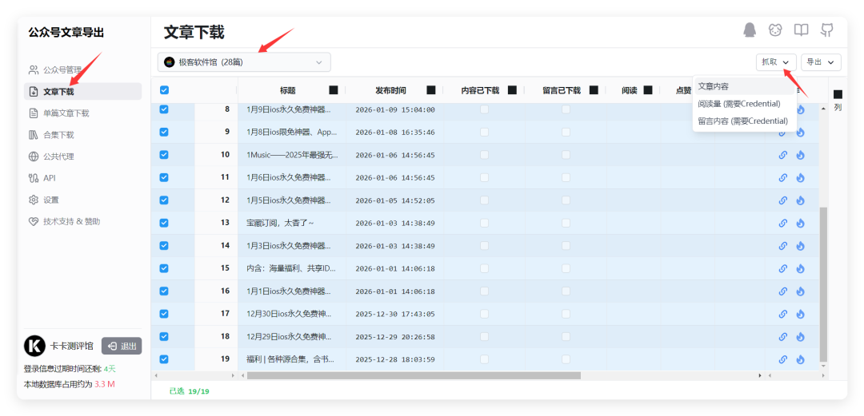Open the GitHub icon in header
The image size is (864, 416).
(x=826, y=30)
